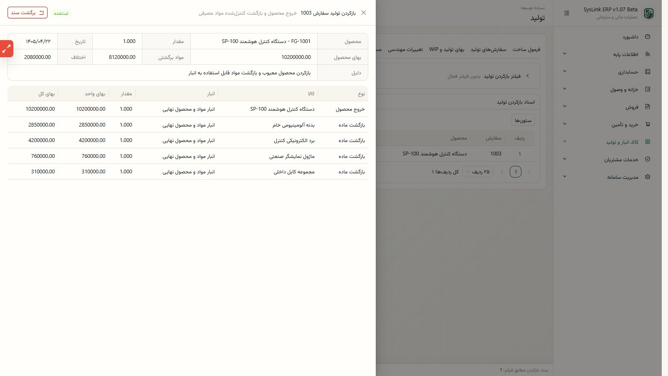The height and width of the screenshot is (376, 668).
Task: Expand the فروش menu chevron
Action: (564, 107)
